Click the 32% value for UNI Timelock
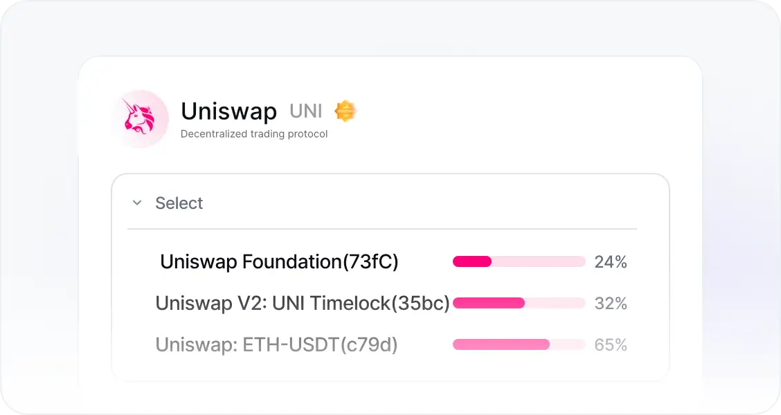 [x=611, y=303]
